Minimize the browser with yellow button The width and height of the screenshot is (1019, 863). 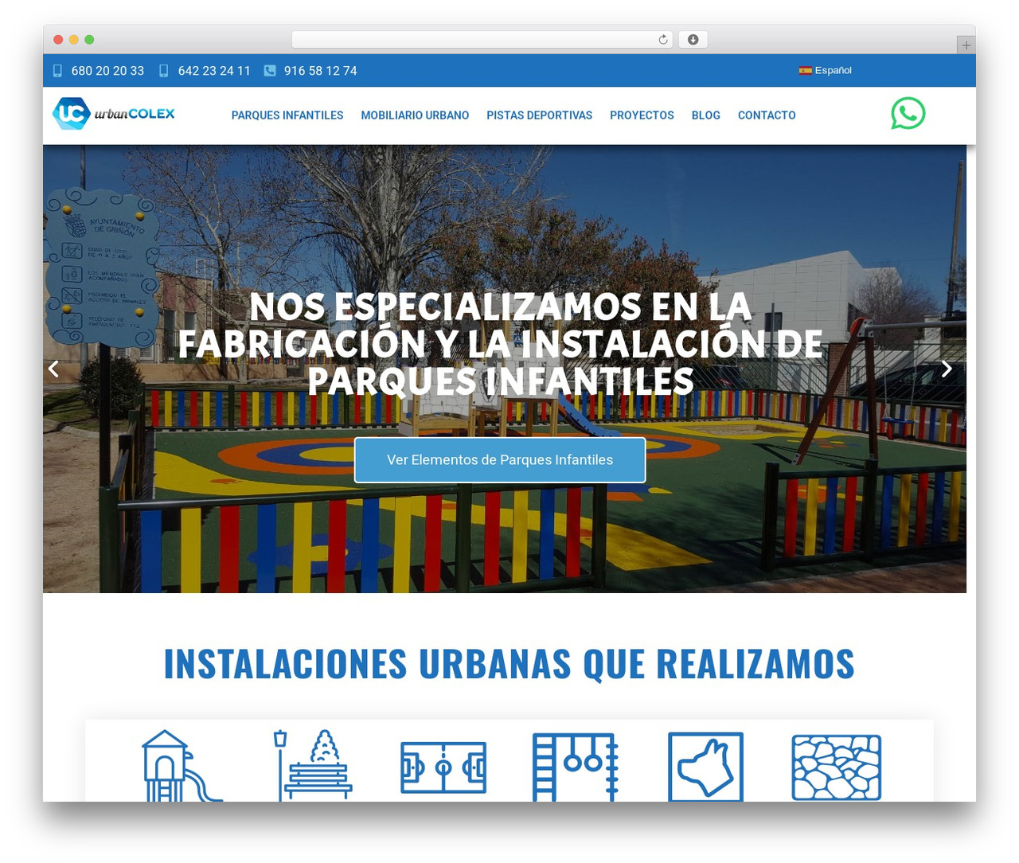pyautogui.click(x=74, y=40)
